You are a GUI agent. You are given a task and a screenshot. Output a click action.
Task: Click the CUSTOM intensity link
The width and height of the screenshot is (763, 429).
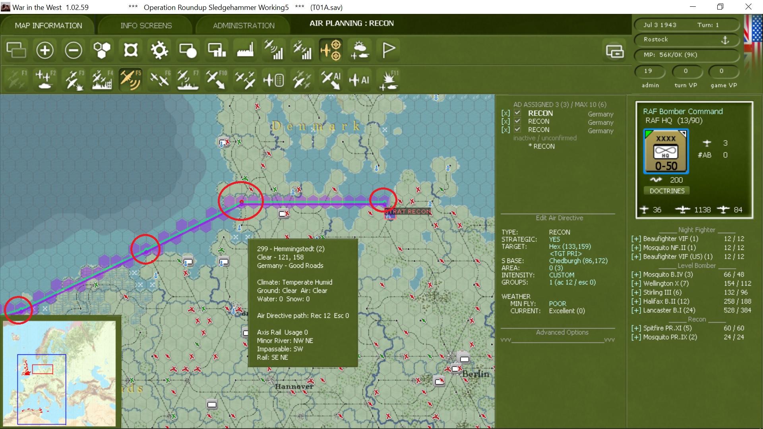pyautogui.click(x=562, y=275)
